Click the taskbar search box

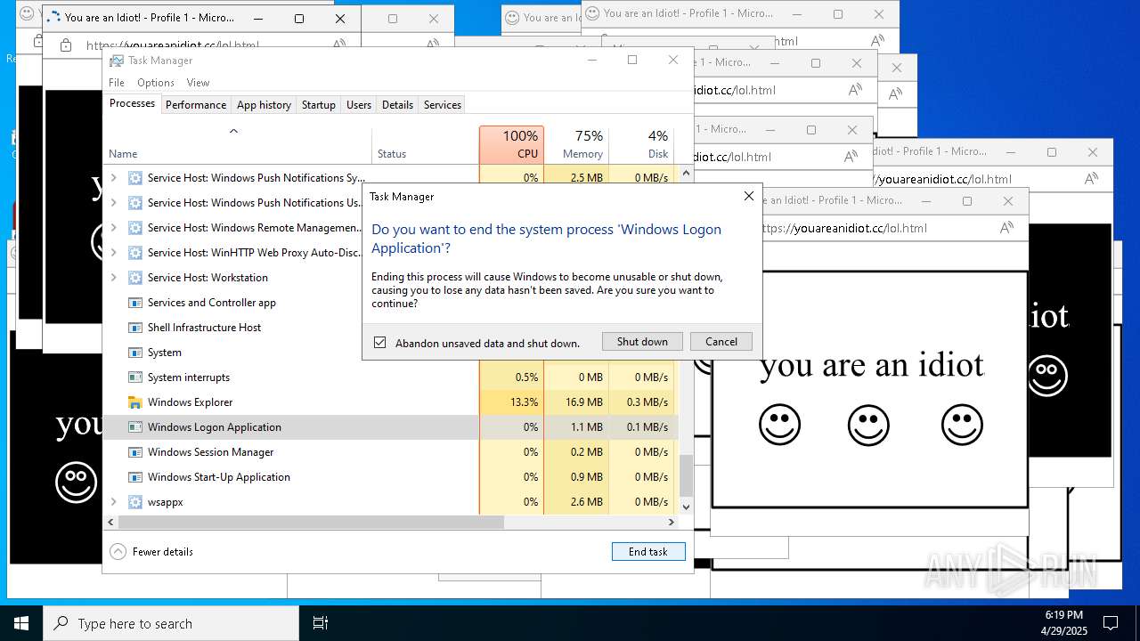(171, 623)
